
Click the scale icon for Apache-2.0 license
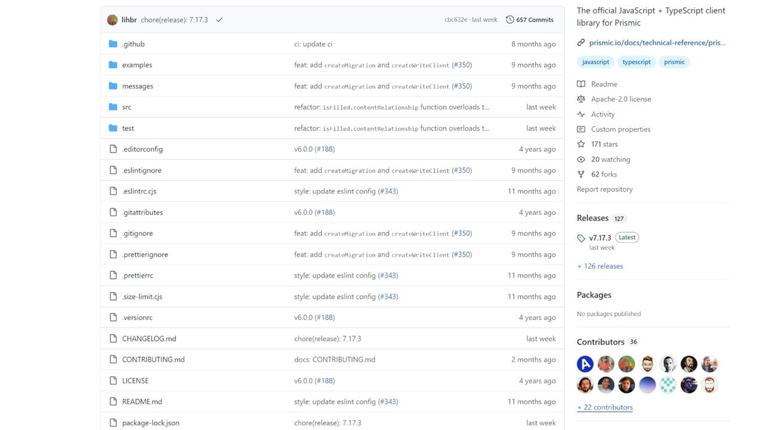(x=581, y=99)
